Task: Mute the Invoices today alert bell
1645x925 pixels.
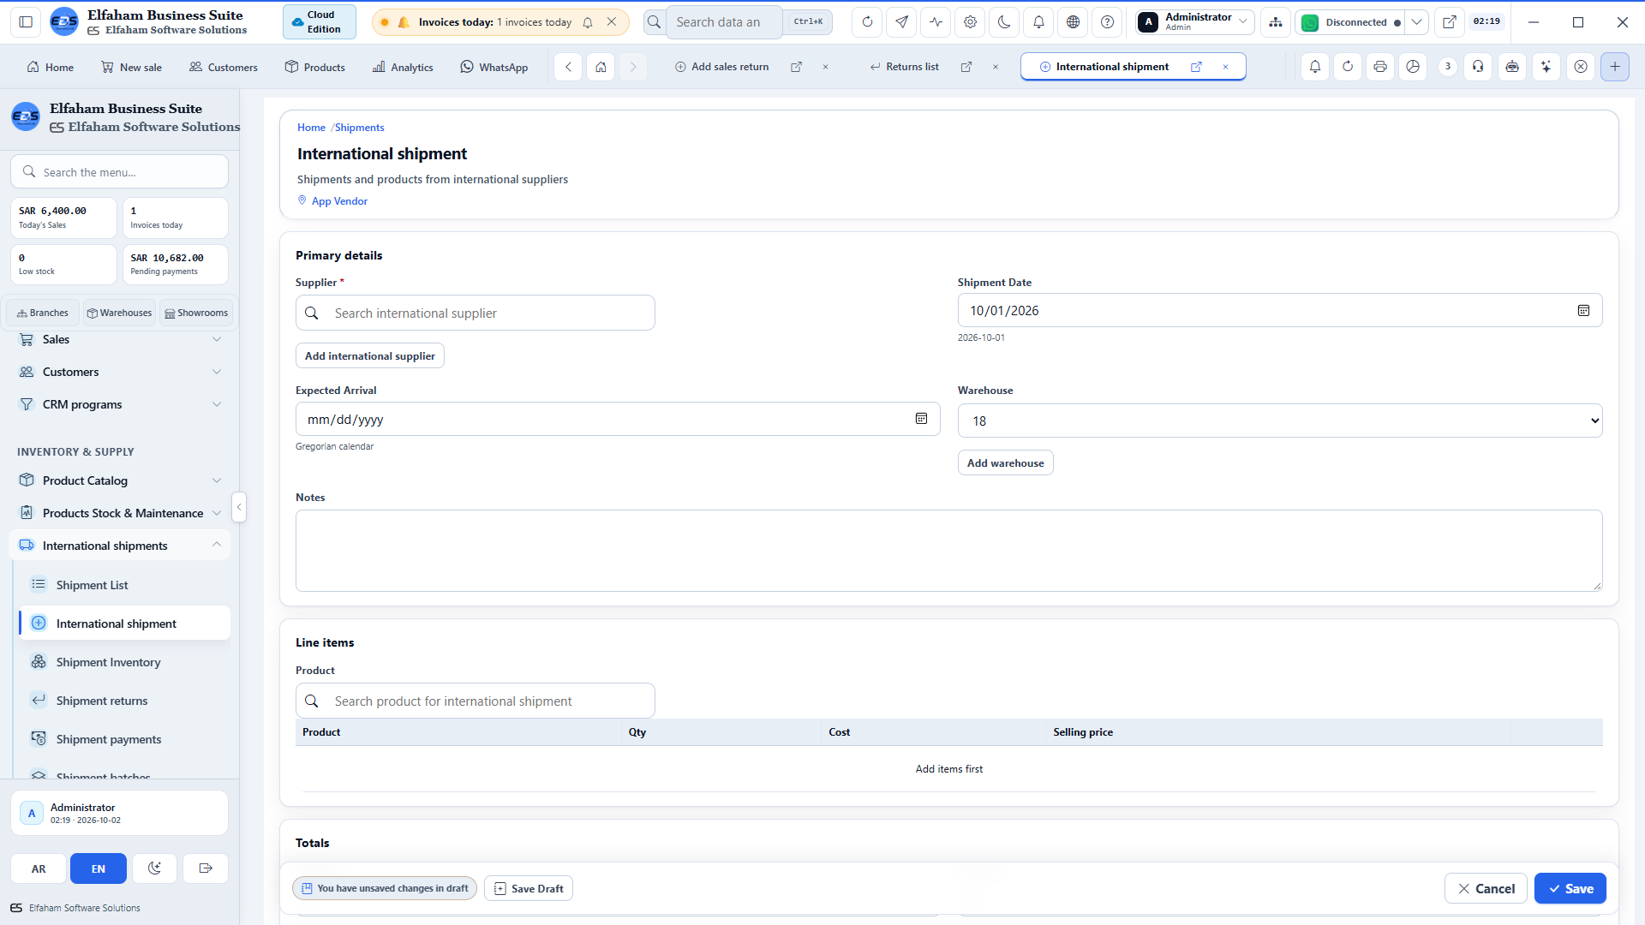Action: tap(588, 22)
